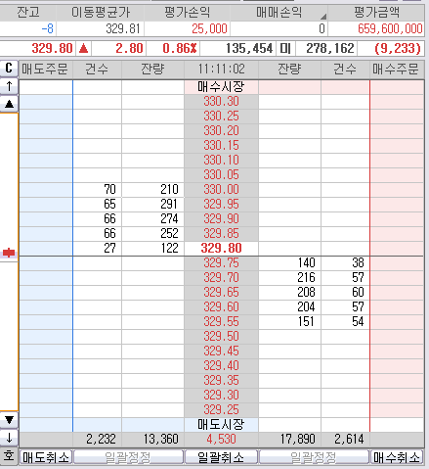Select price 329.65 in the ladder

(x=221, y=293)
